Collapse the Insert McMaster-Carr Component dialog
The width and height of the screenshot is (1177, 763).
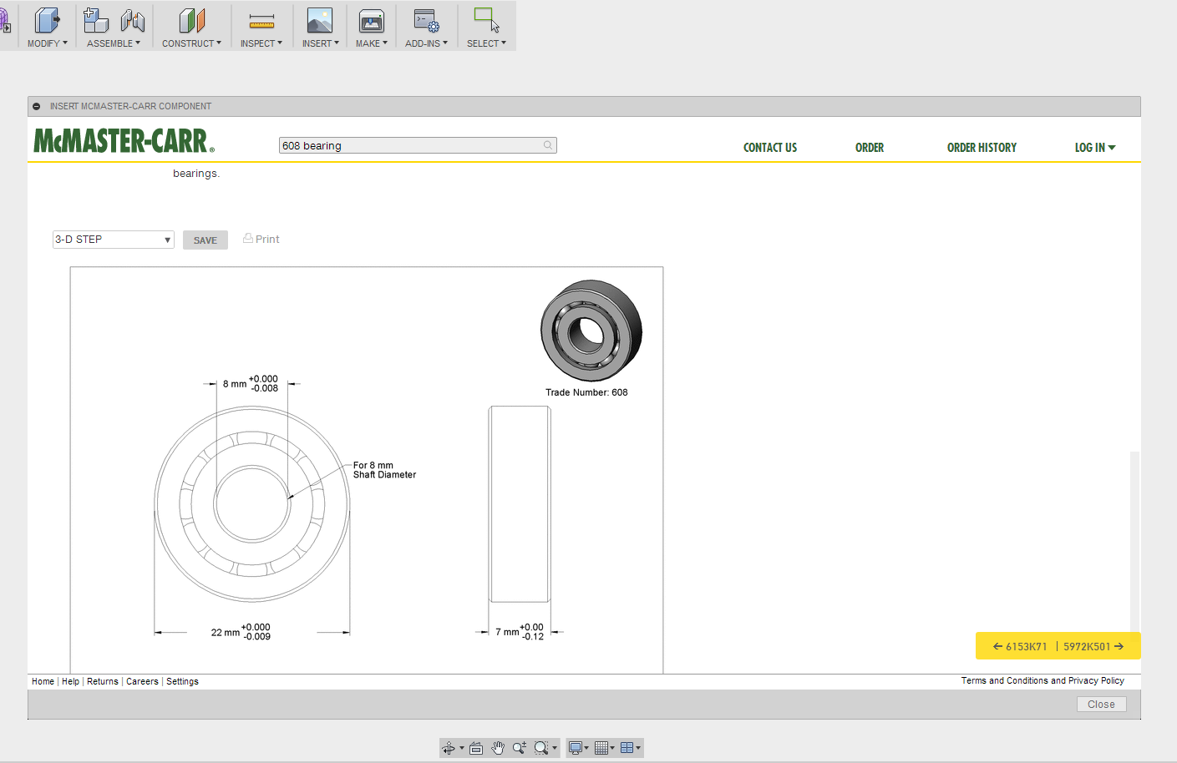[36, 106]
